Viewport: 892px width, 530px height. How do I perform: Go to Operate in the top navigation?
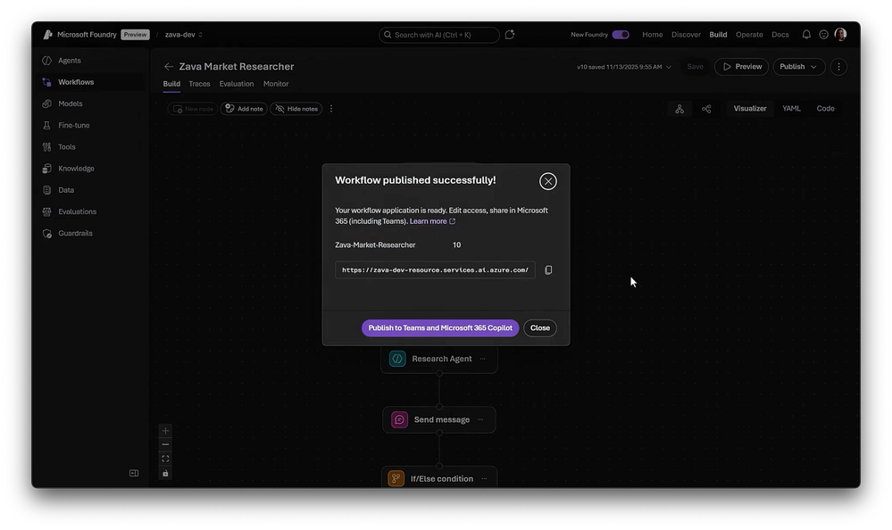tap(749, 35)
